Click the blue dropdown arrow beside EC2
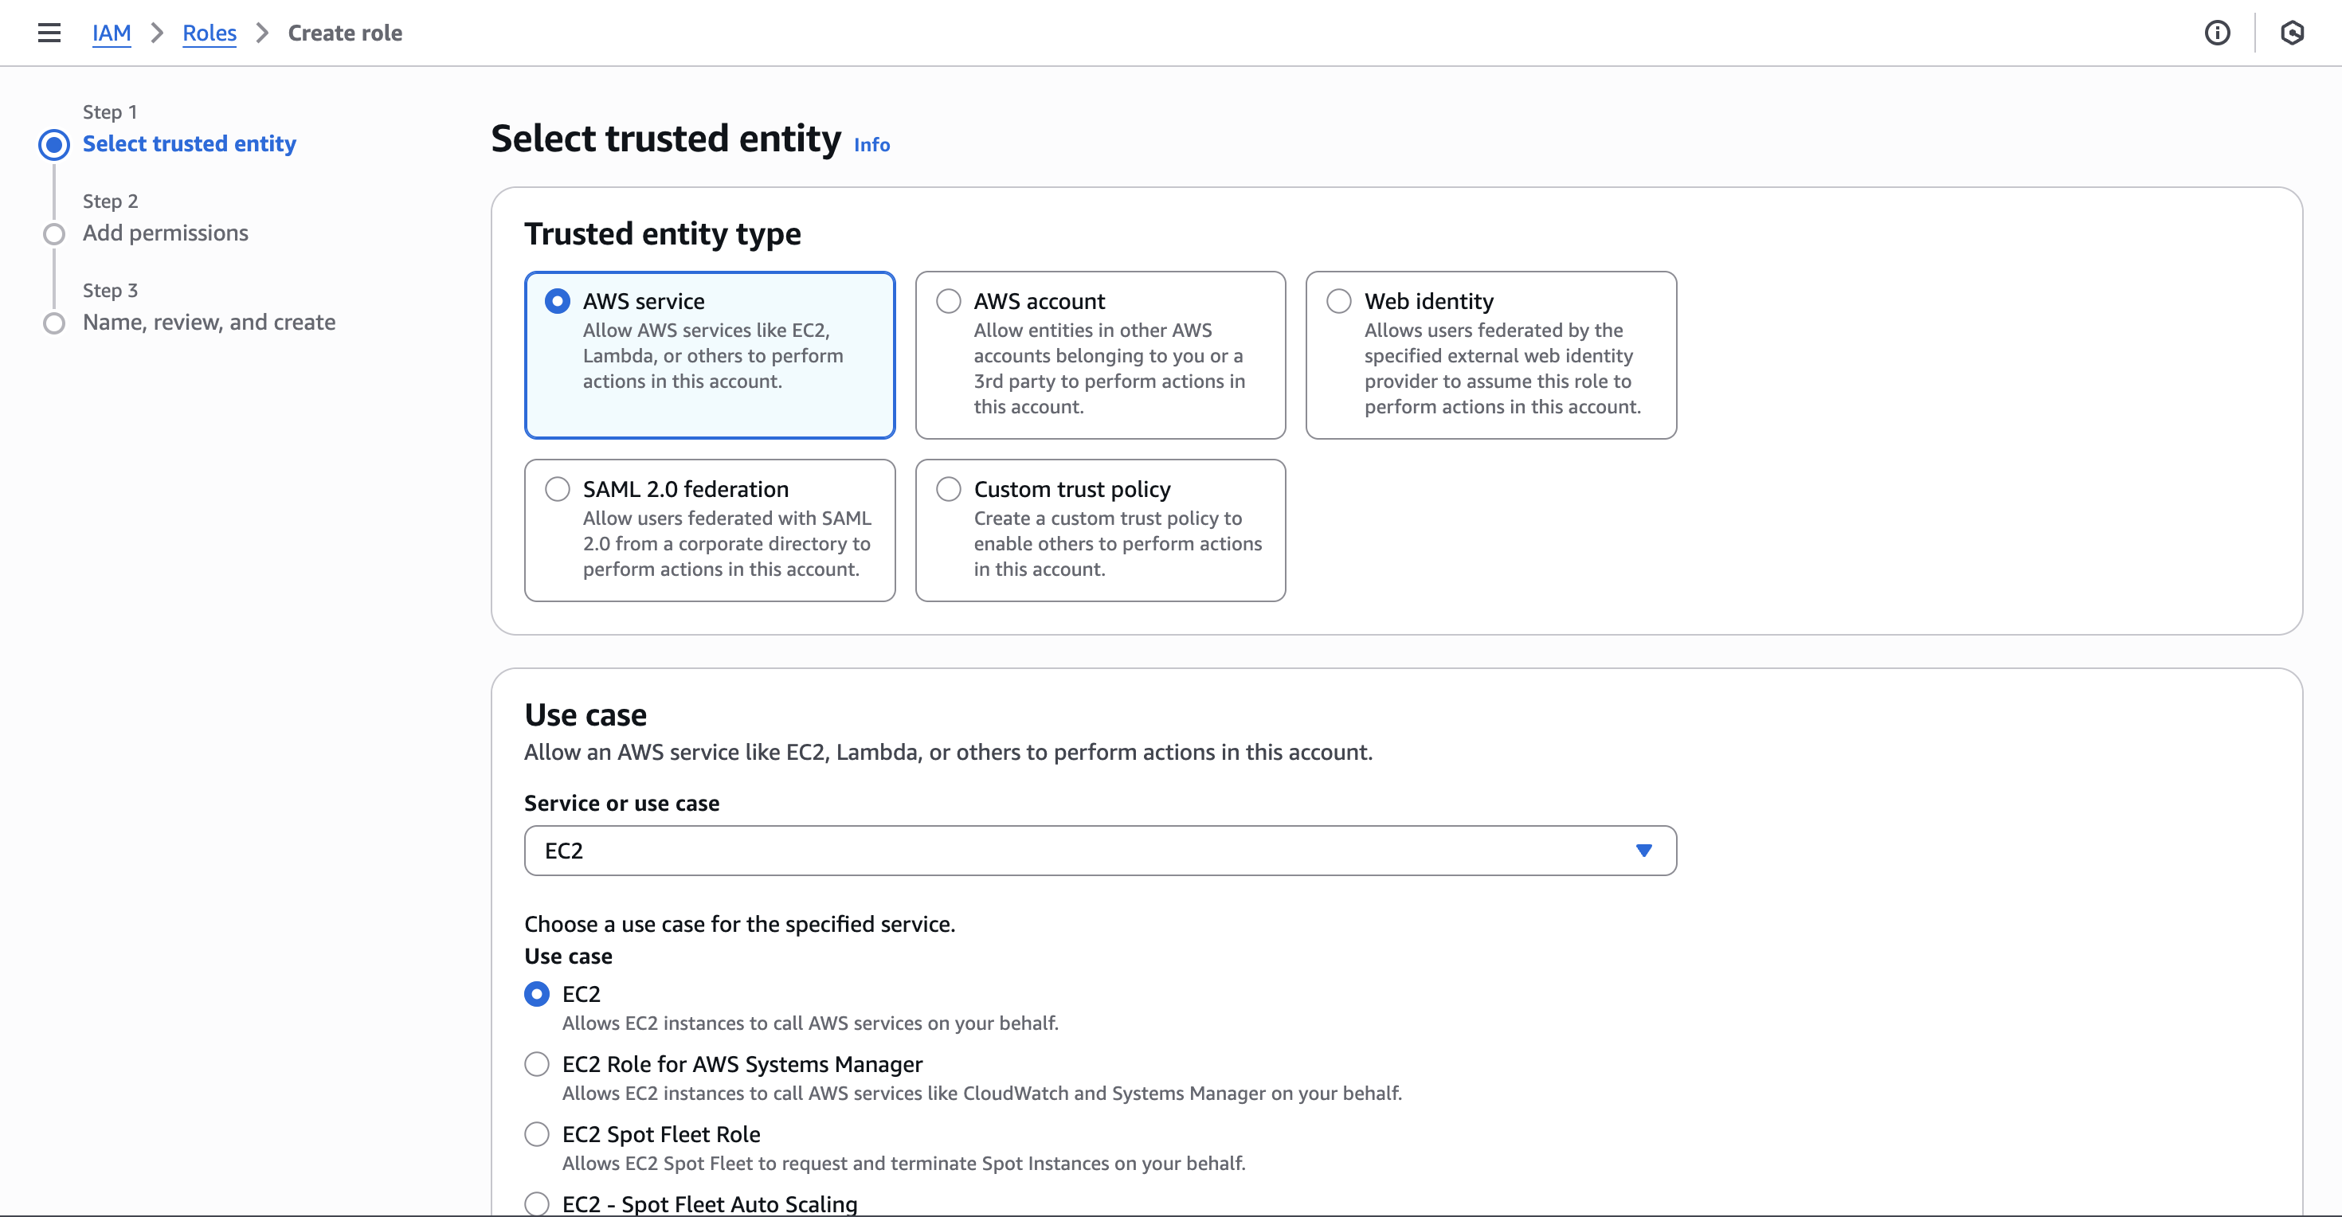 click(1643, 850)
